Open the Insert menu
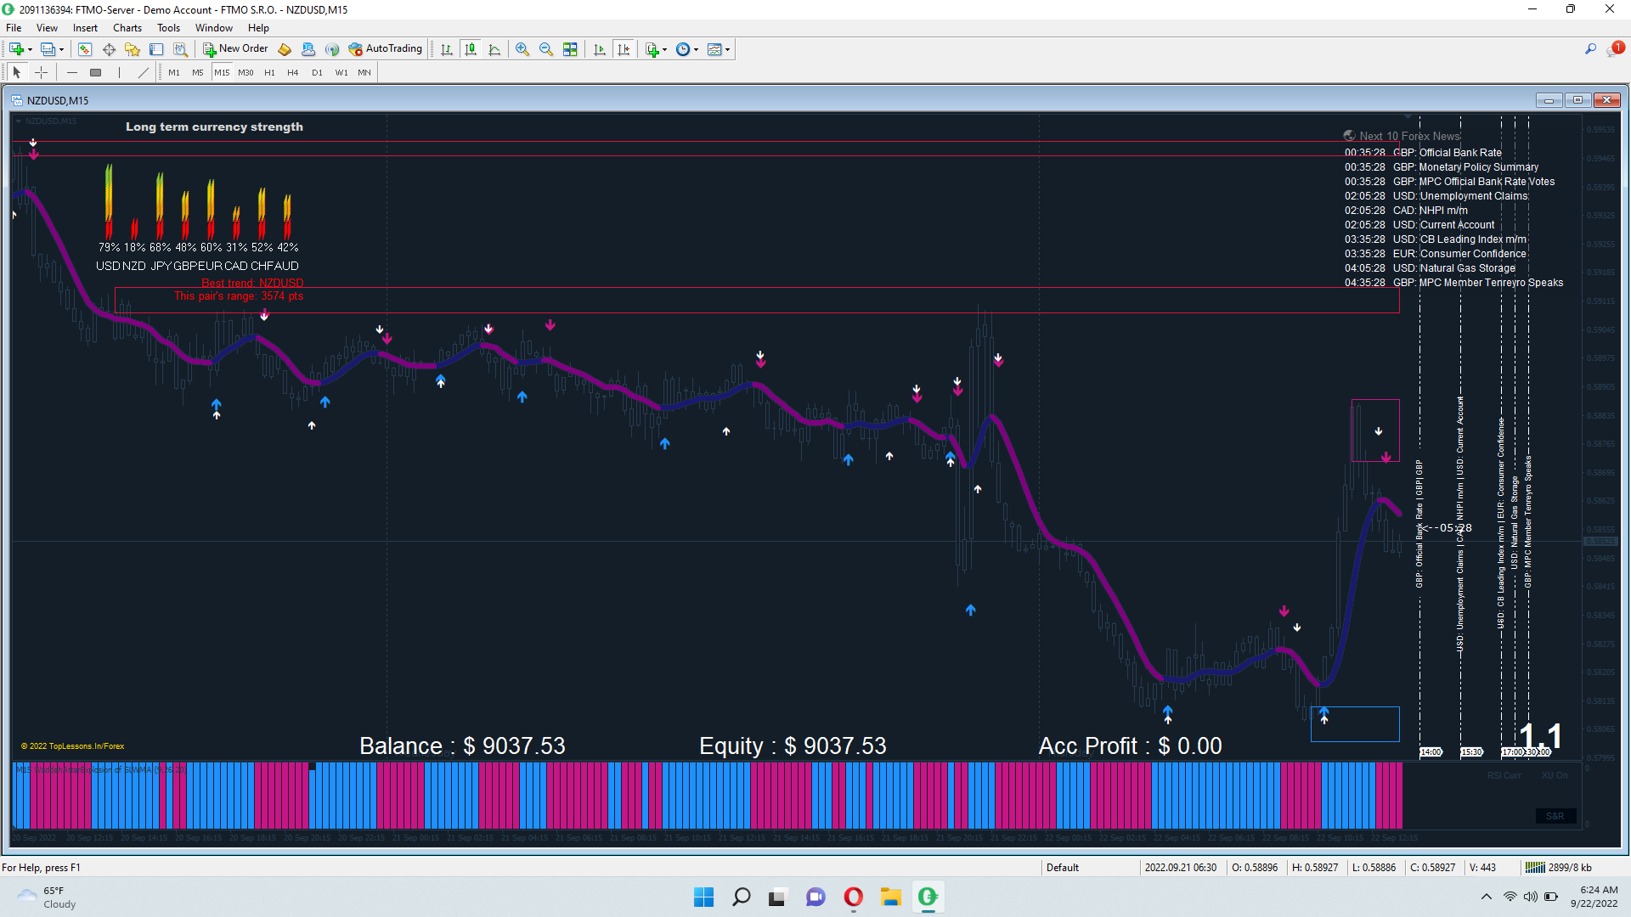 coord(85,28)
